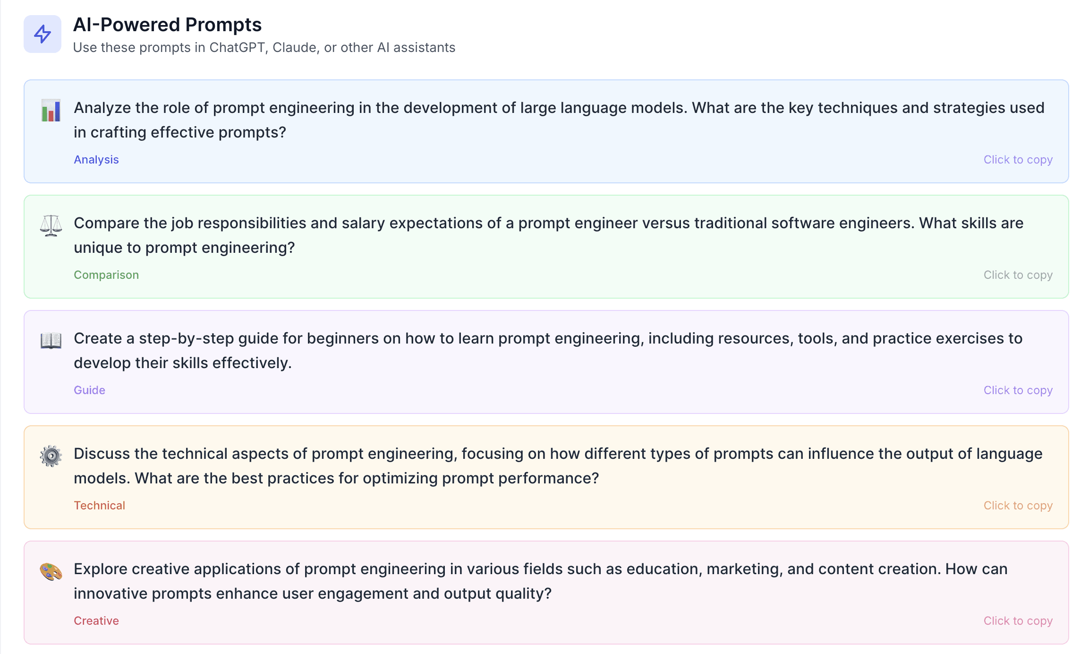Select the Creative category label
This screenshot has height=654, width=1089.
96,620
